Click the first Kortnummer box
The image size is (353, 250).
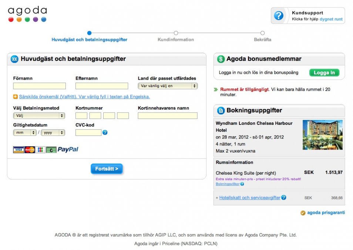tap(81, 116)
